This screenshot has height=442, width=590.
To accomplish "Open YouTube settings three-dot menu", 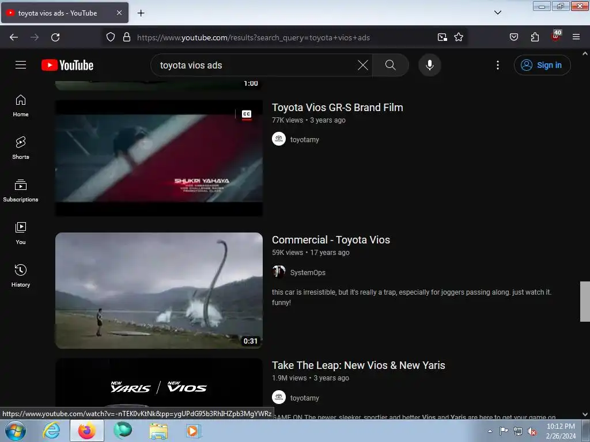I will [x=498, y=65].
